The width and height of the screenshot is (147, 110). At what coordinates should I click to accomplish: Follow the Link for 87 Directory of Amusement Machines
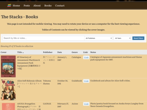[86, 58]
